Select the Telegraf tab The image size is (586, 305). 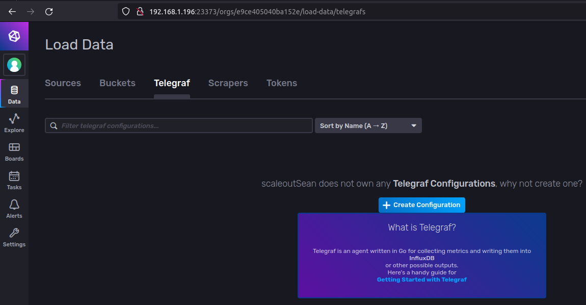coord(172,83)
